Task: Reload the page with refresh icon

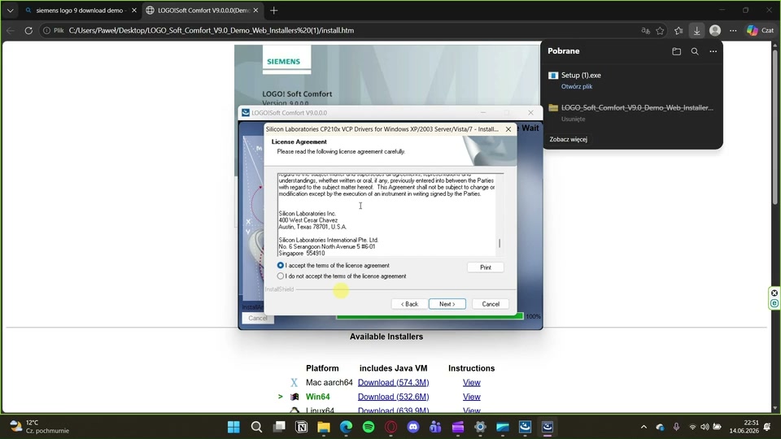Action: click(x=28, y=30)
